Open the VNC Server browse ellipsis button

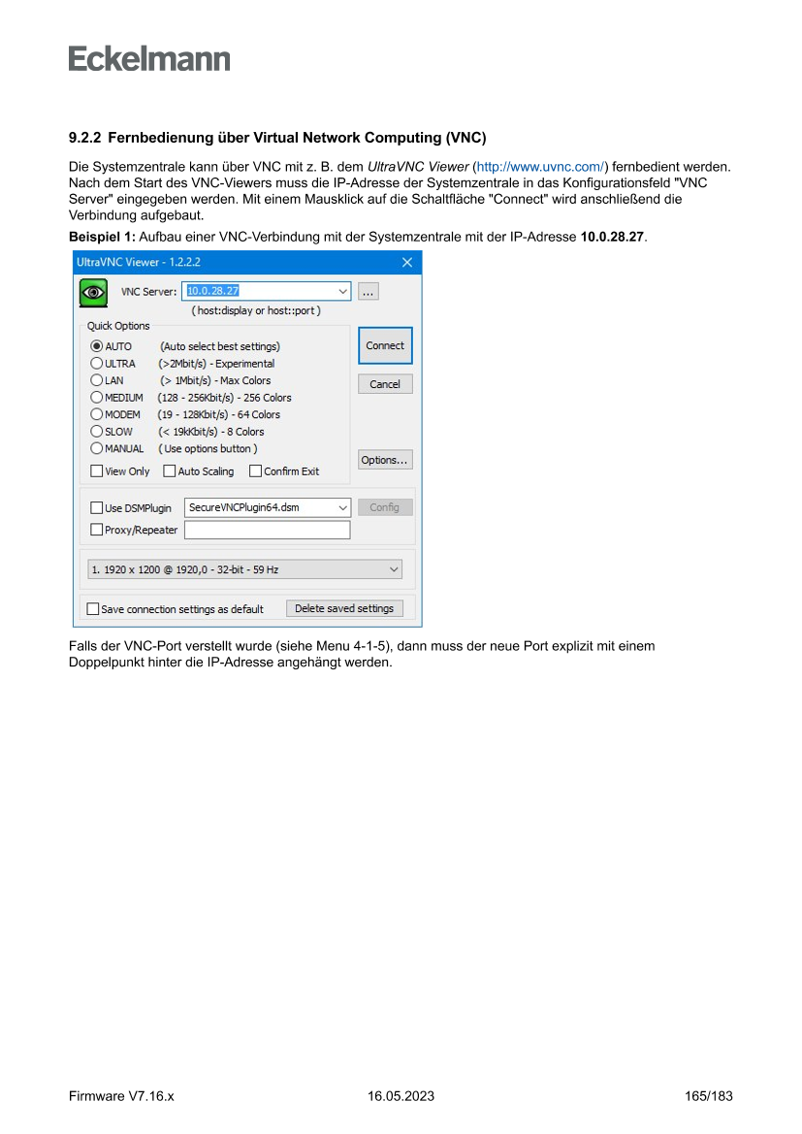click(369, 291)
